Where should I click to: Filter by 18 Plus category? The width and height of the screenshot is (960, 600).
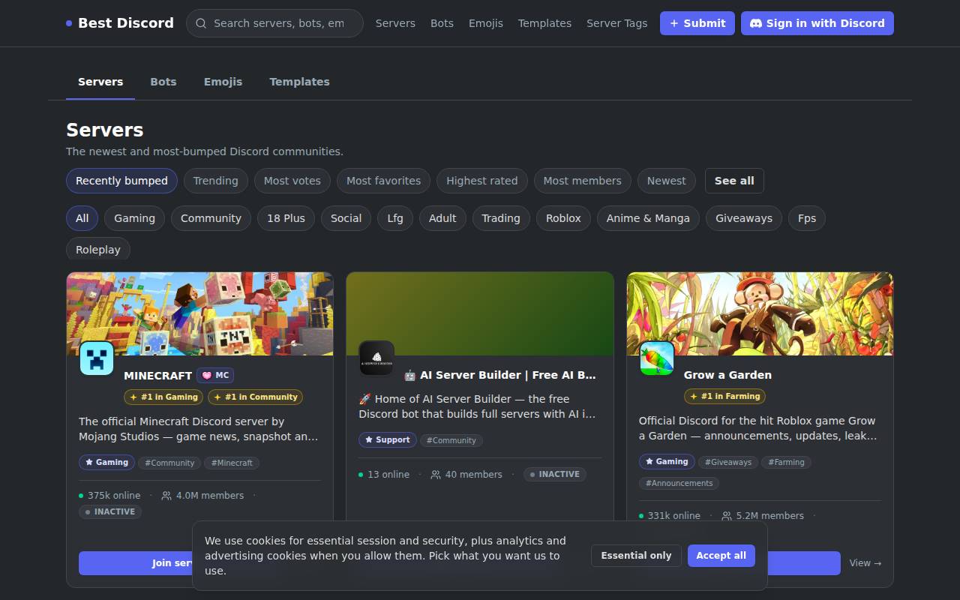tap(286, 218)
